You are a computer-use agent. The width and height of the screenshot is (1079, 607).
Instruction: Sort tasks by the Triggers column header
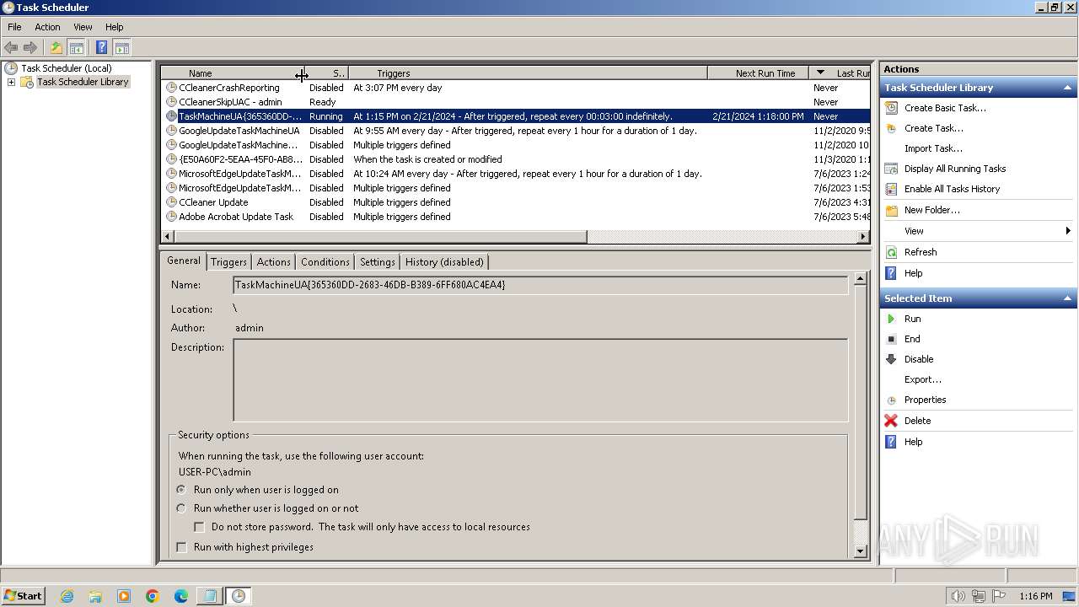[528, 73]
